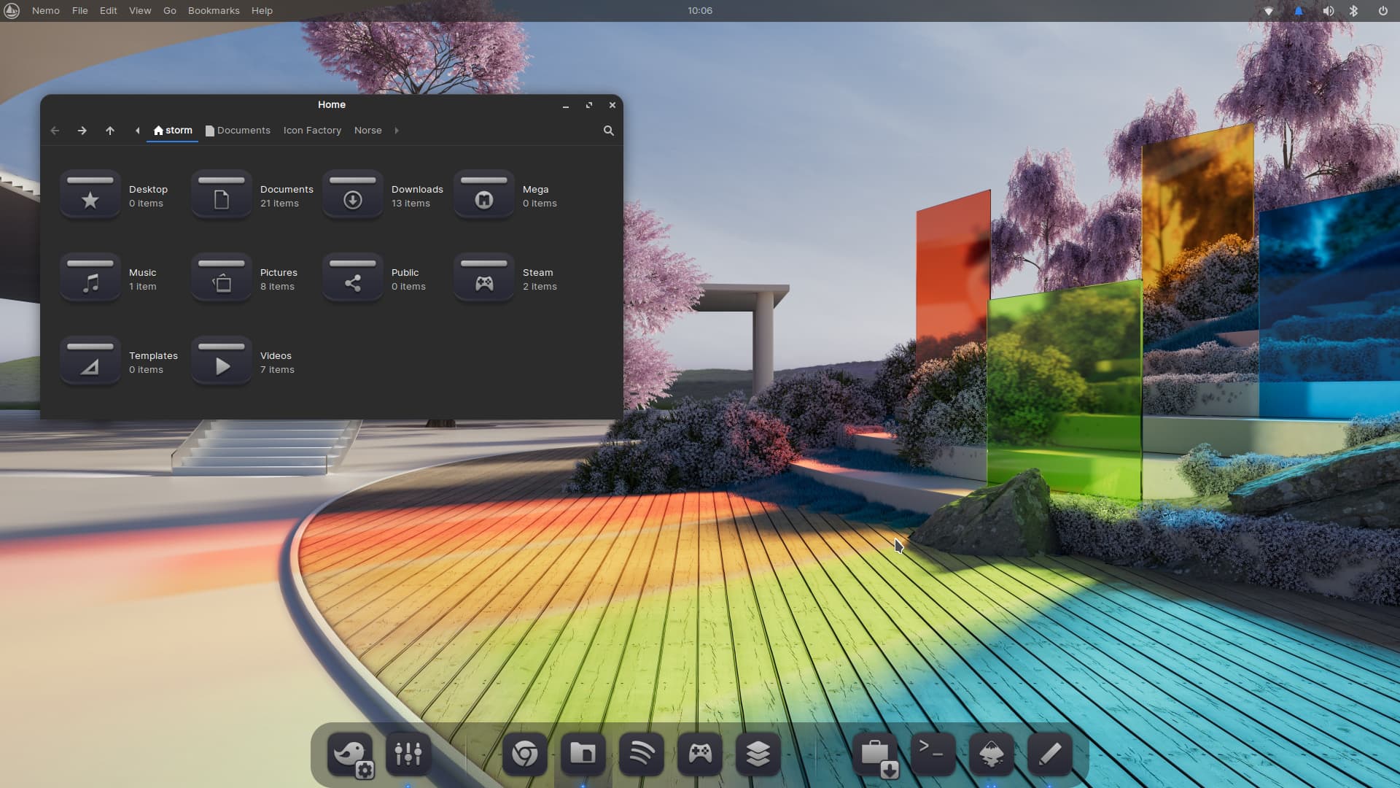Close the Home window
This screenshot has width=1400, height=788.
tap(612, 105)
